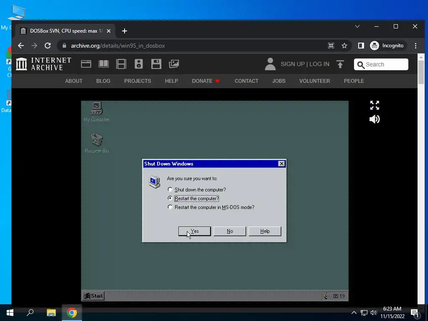Click the QR/grid icon in address bar
Screen dimensions: 428x321
[x=331, y=46]
